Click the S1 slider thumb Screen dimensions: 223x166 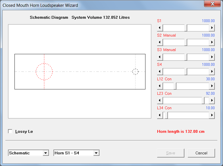point(186,28)
